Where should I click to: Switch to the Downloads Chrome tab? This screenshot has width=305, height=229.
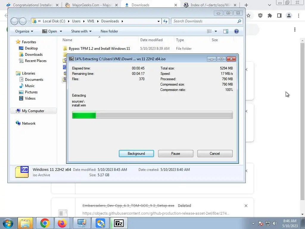pyautogui.click(x=150, y=5)
